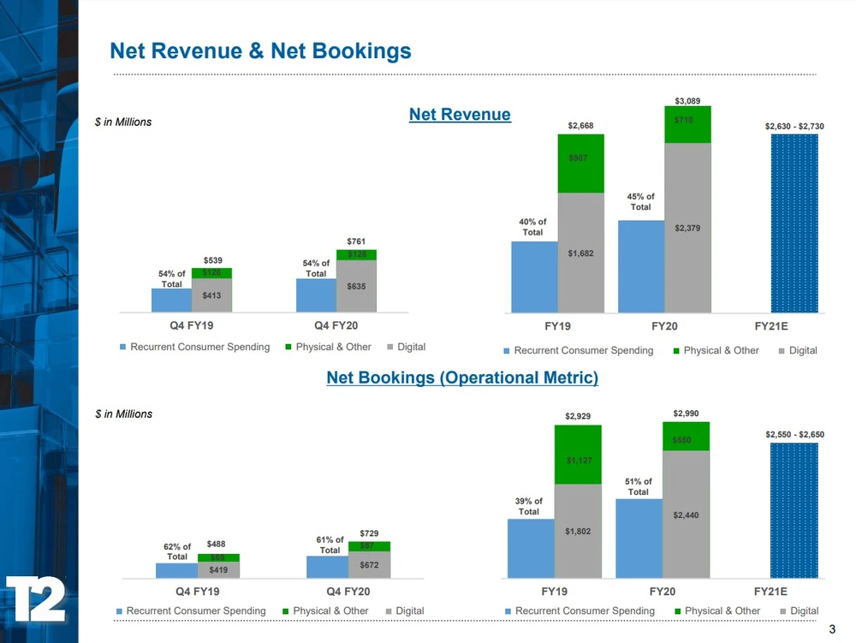Click the T2 logo on the left sidebar
This screenshot has height=643, width=856.
click(x=36, y=598)
